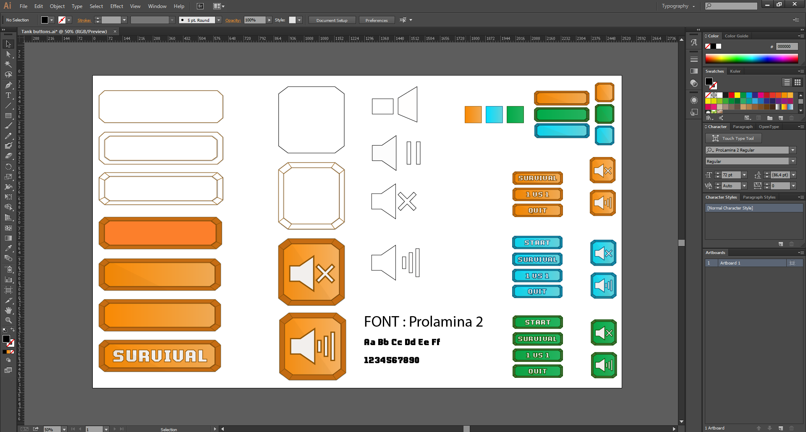Open Swatch Libraries menu icon
This screenshot has width=806, height=432.
coord(710,118)
